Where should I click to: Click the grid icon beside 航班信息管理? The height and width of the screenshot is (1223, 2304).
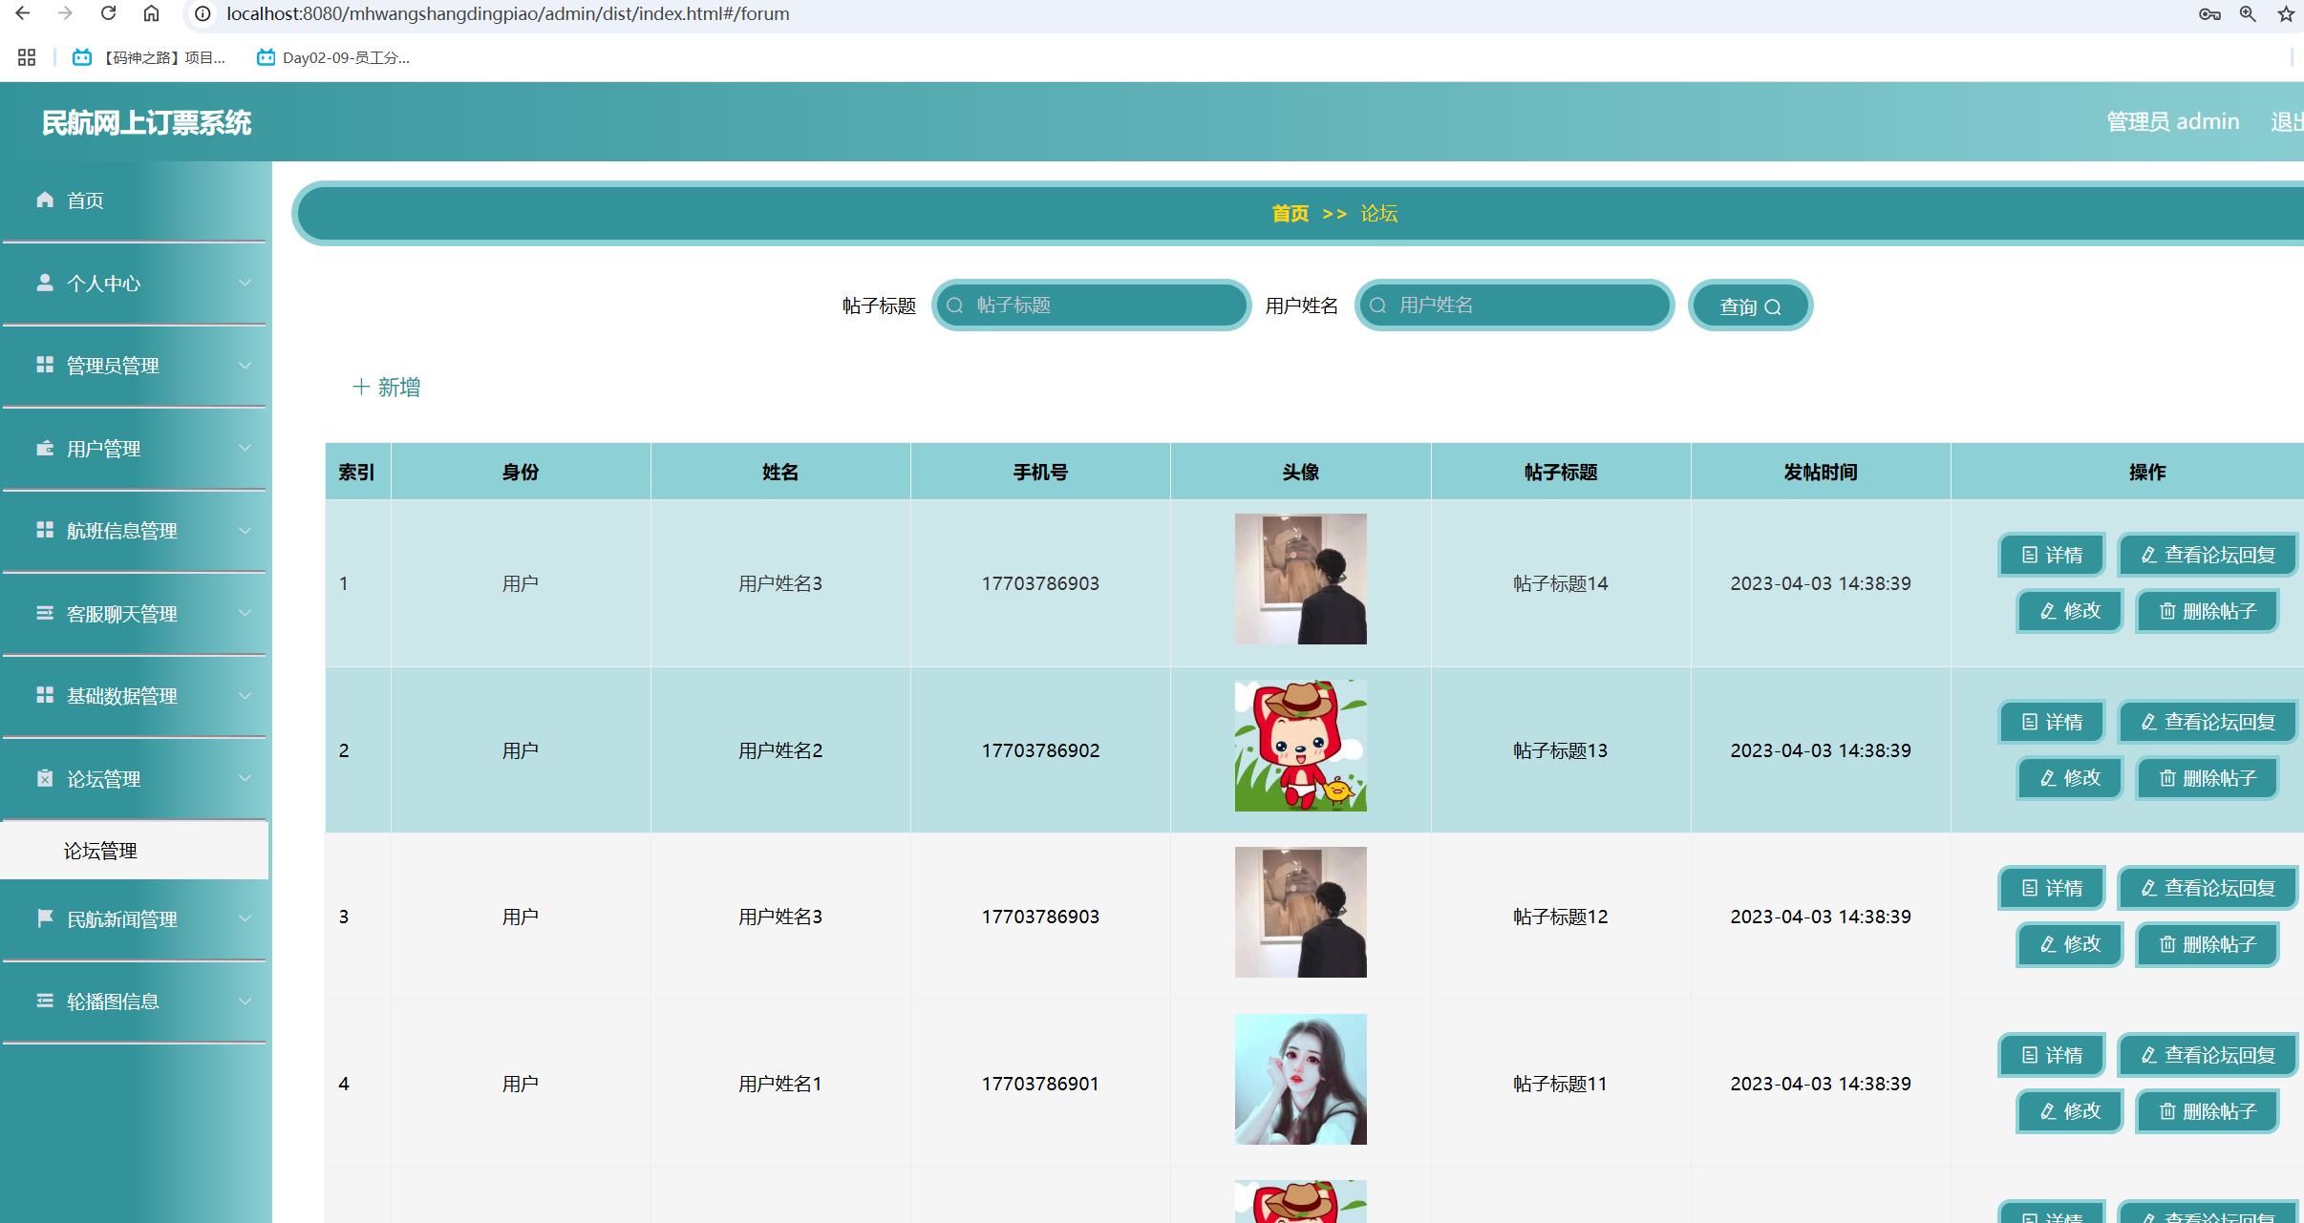coord(45,530)
